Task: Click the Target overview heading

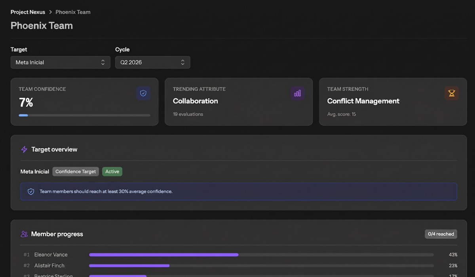Action: point(54,150)
